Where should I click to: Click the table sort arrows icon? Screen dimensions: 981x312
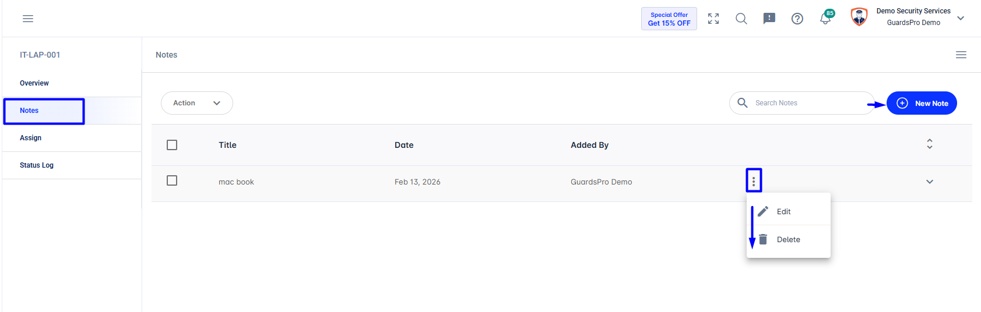coord(930,144)
